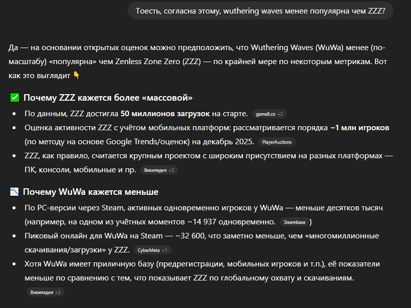Open the Steambase source citation
Image resolution: width=411 pixels, height=308 pixels.
[x=294, y=222]
